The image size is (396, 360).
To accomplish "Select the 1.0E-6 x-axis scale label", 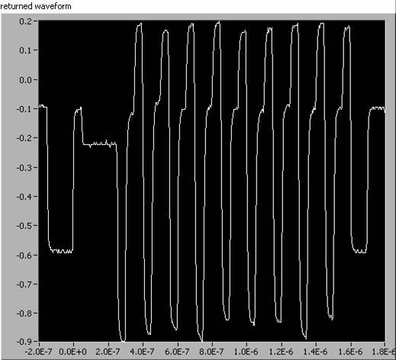I will [246, 352].
